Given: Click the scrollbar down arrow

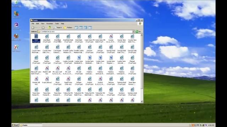Looking at the screenshot, I should click(142, 102).
